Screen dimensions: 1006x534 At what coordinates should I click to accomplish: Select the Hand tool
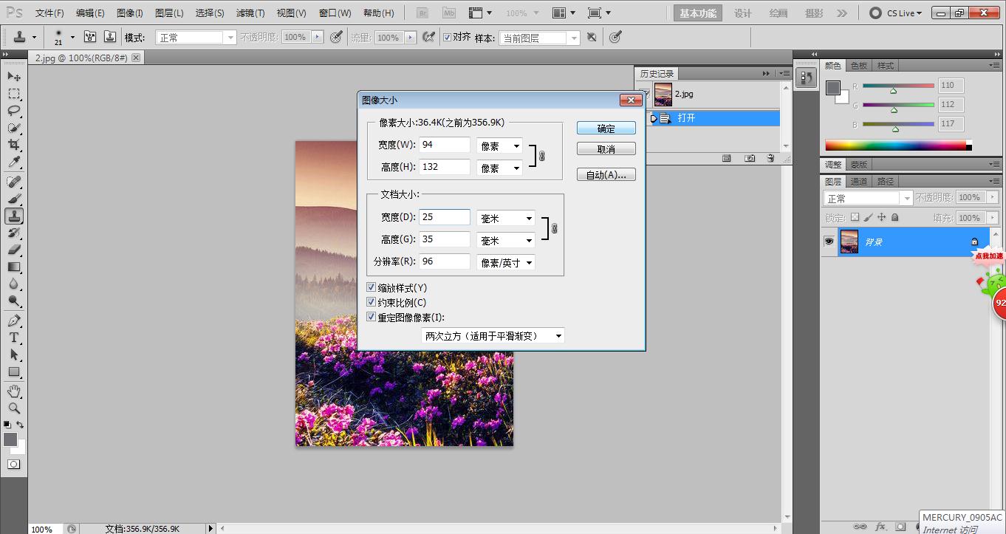(x=13, y=391)
